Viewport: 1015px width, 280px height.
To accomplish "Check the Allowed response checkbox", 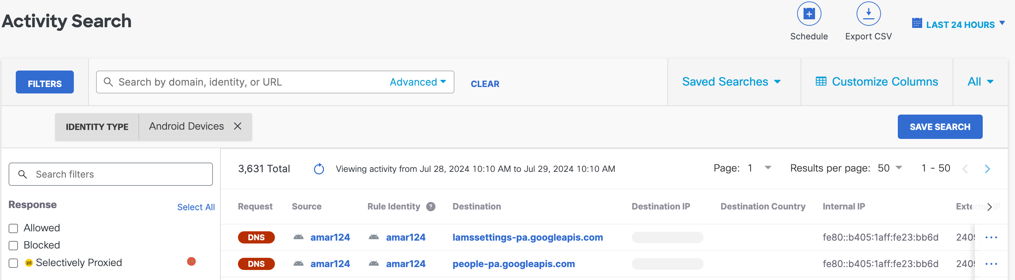I will click(x=13, y=228).
